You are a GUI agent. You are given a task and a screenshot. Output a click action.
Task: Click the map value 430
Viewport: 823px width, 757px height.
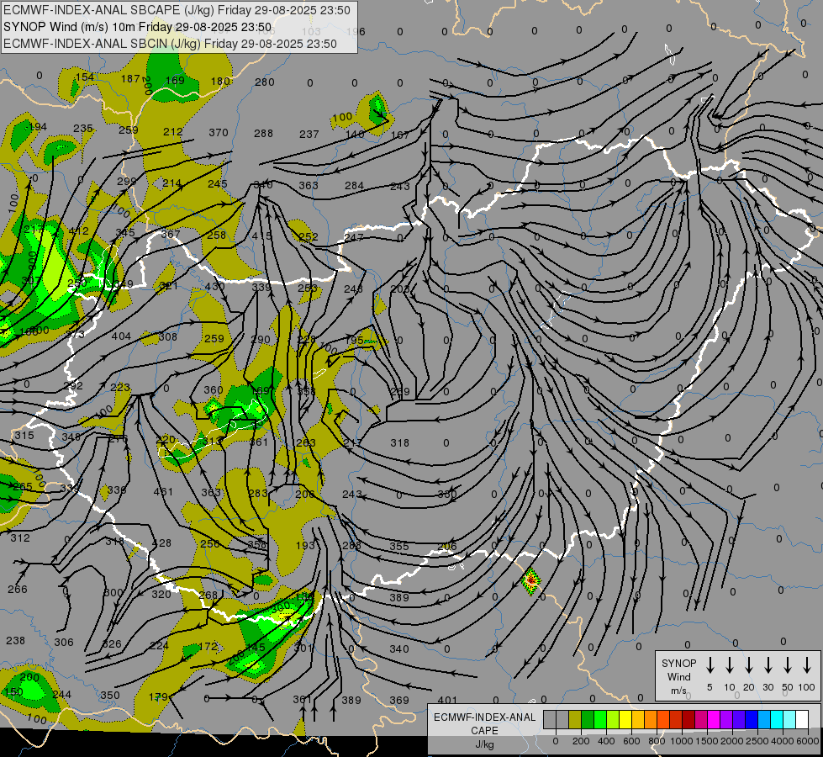(x=214, y=286)
